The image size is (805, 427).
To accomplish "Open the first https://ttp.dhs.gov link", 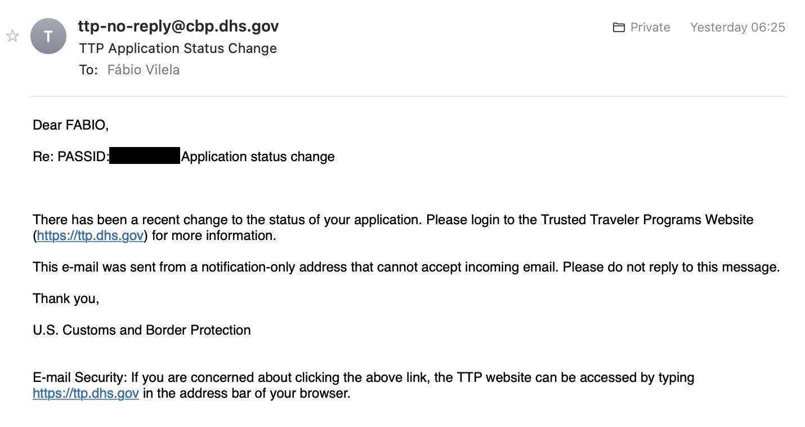I will click(x=90, y=235).
